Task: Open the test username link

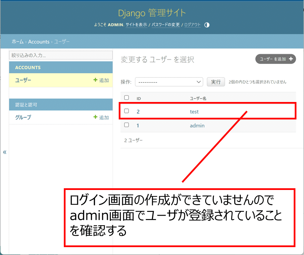Action: click(x=194, y=112)
